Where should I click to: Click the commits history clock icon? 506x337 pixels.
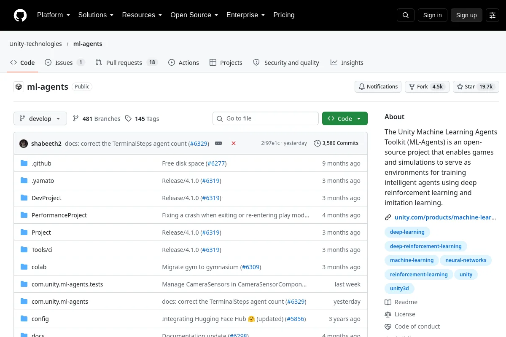pos(317,143)
